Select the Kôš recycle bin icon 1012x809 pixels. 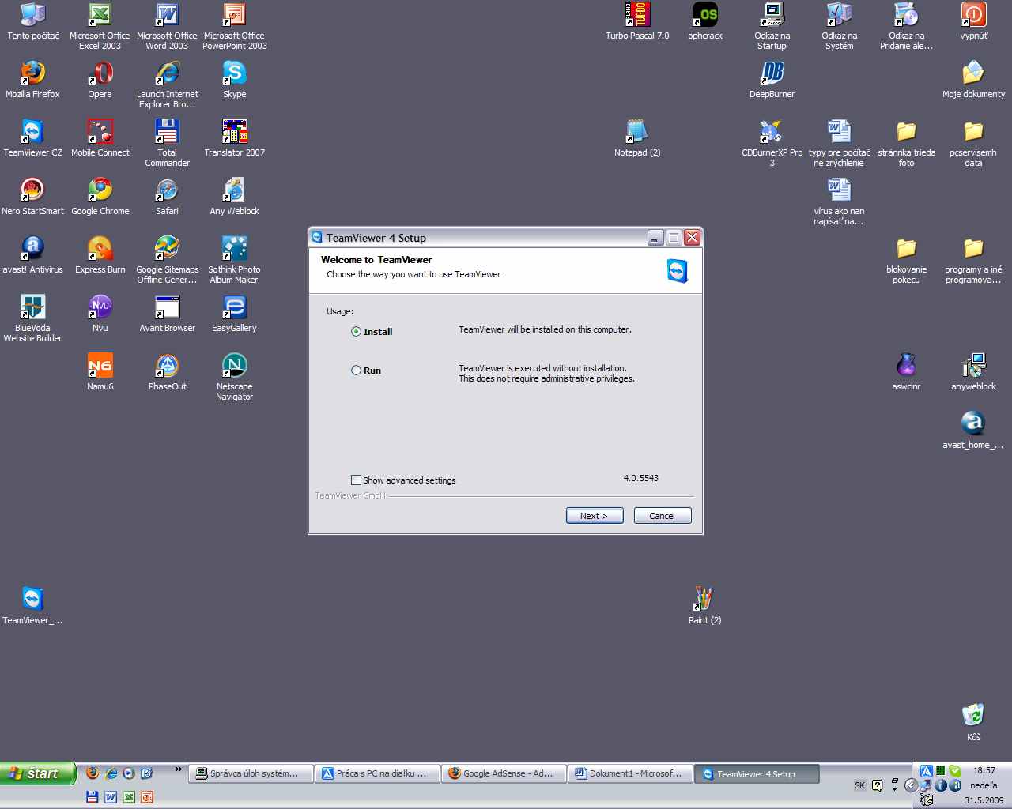(x=973, y=723)
